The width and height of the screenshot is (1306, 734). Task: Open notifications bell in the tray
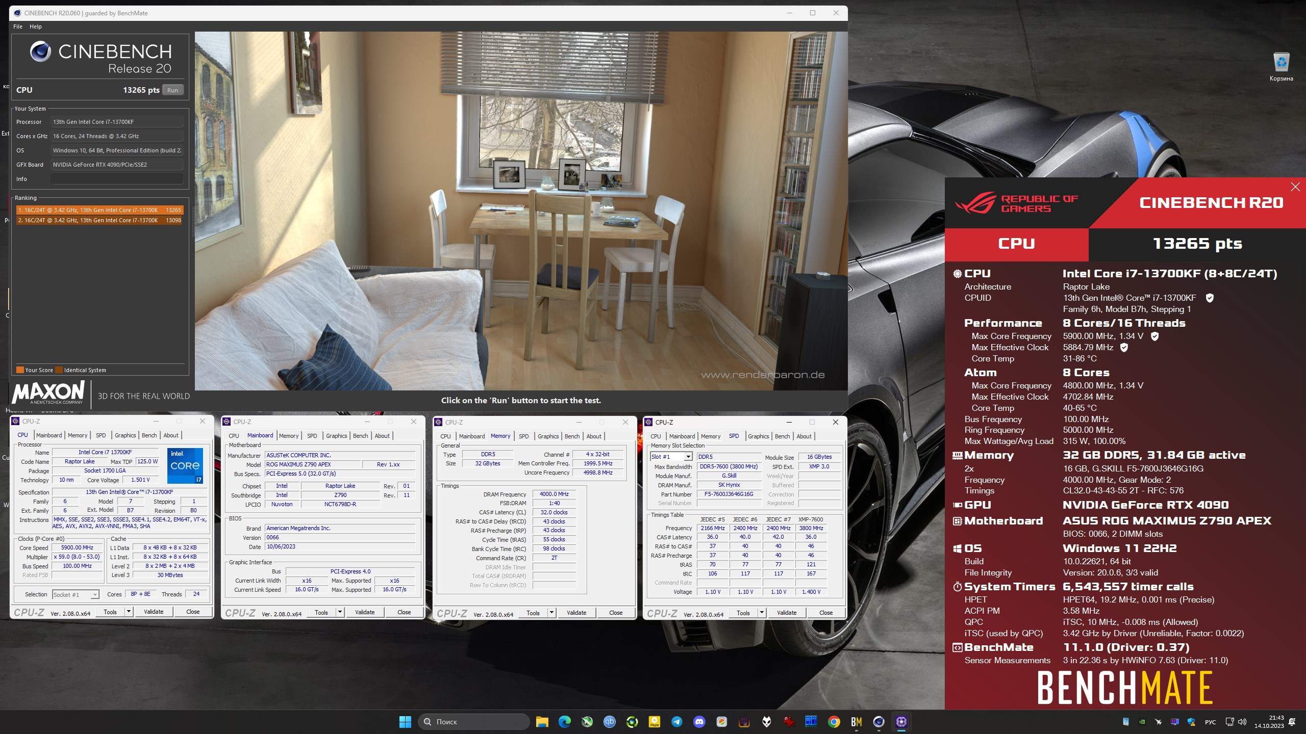1292,722
